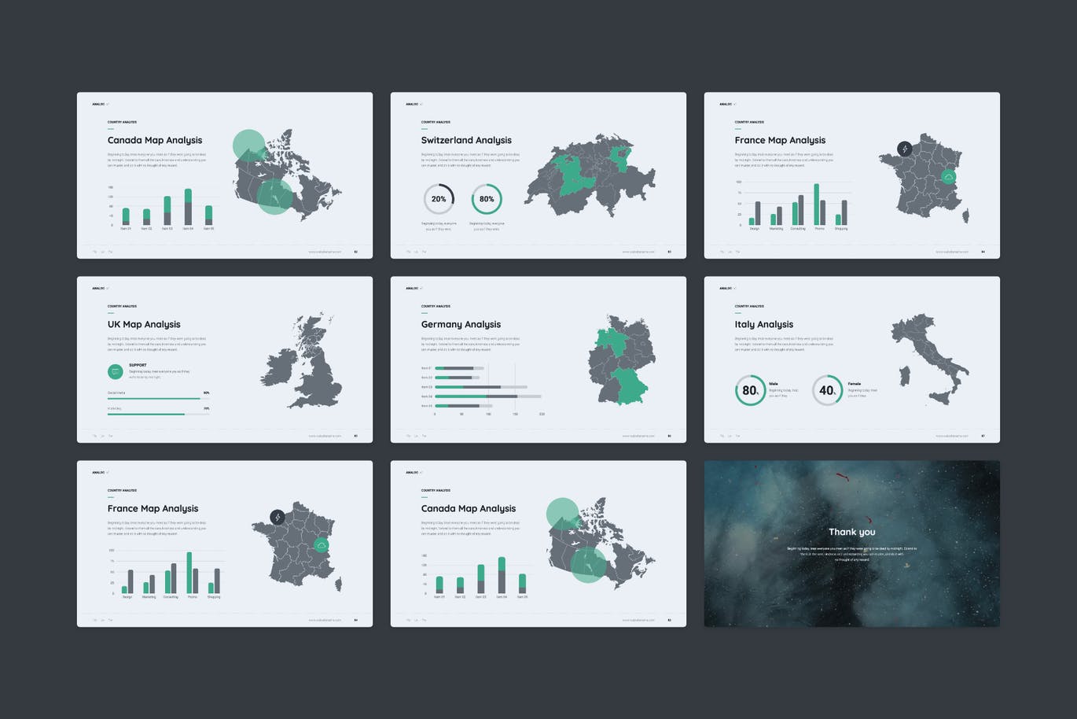The width and height of the screenshot is (1077, 719).
Task: Select the UK map graphic
Action: [x=303, y=362]
